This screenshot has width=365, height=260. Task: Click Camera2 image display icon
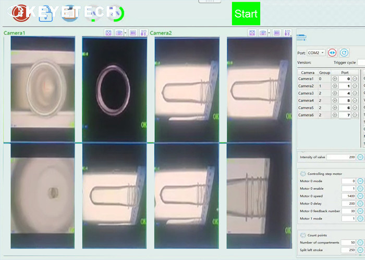pos(277,33)
